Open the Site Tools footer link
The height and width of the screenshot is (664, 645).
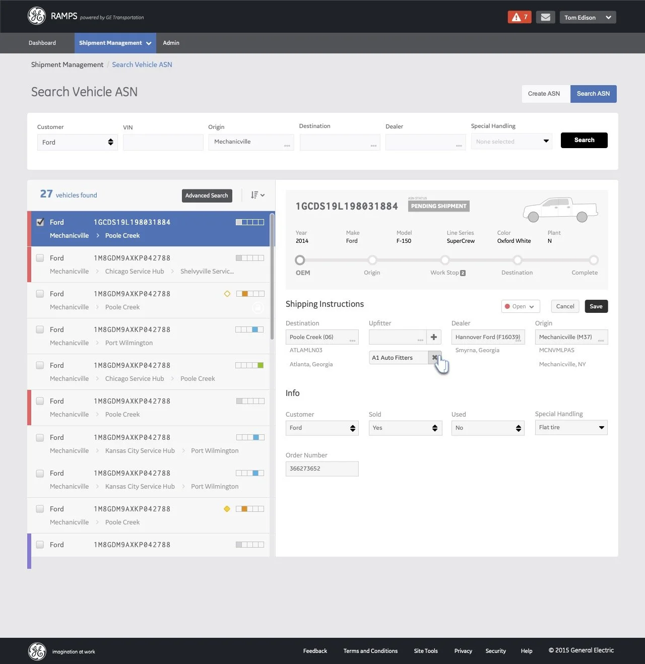(x=426, y=651)
